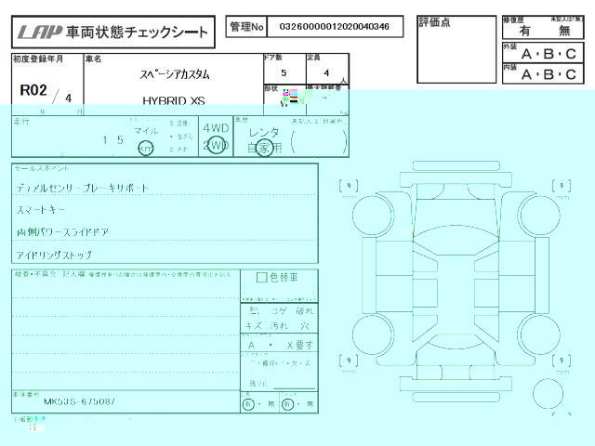Select the circled 2WD option
595x446 pixels.
pos(216,145)
